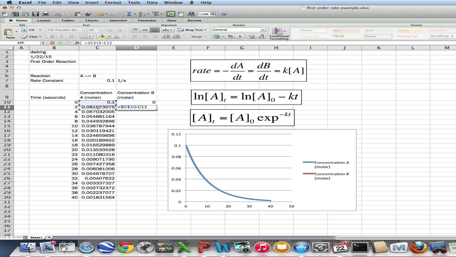Click the yellow fill color button

point(102,36)
